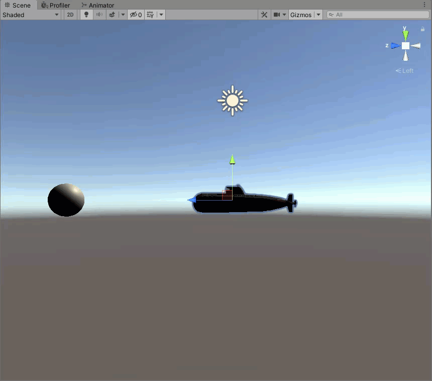Image resolution: width=432 pixels, height=381 pixels.
Task: Click the Left view projection label
Action: coord(404,71)
